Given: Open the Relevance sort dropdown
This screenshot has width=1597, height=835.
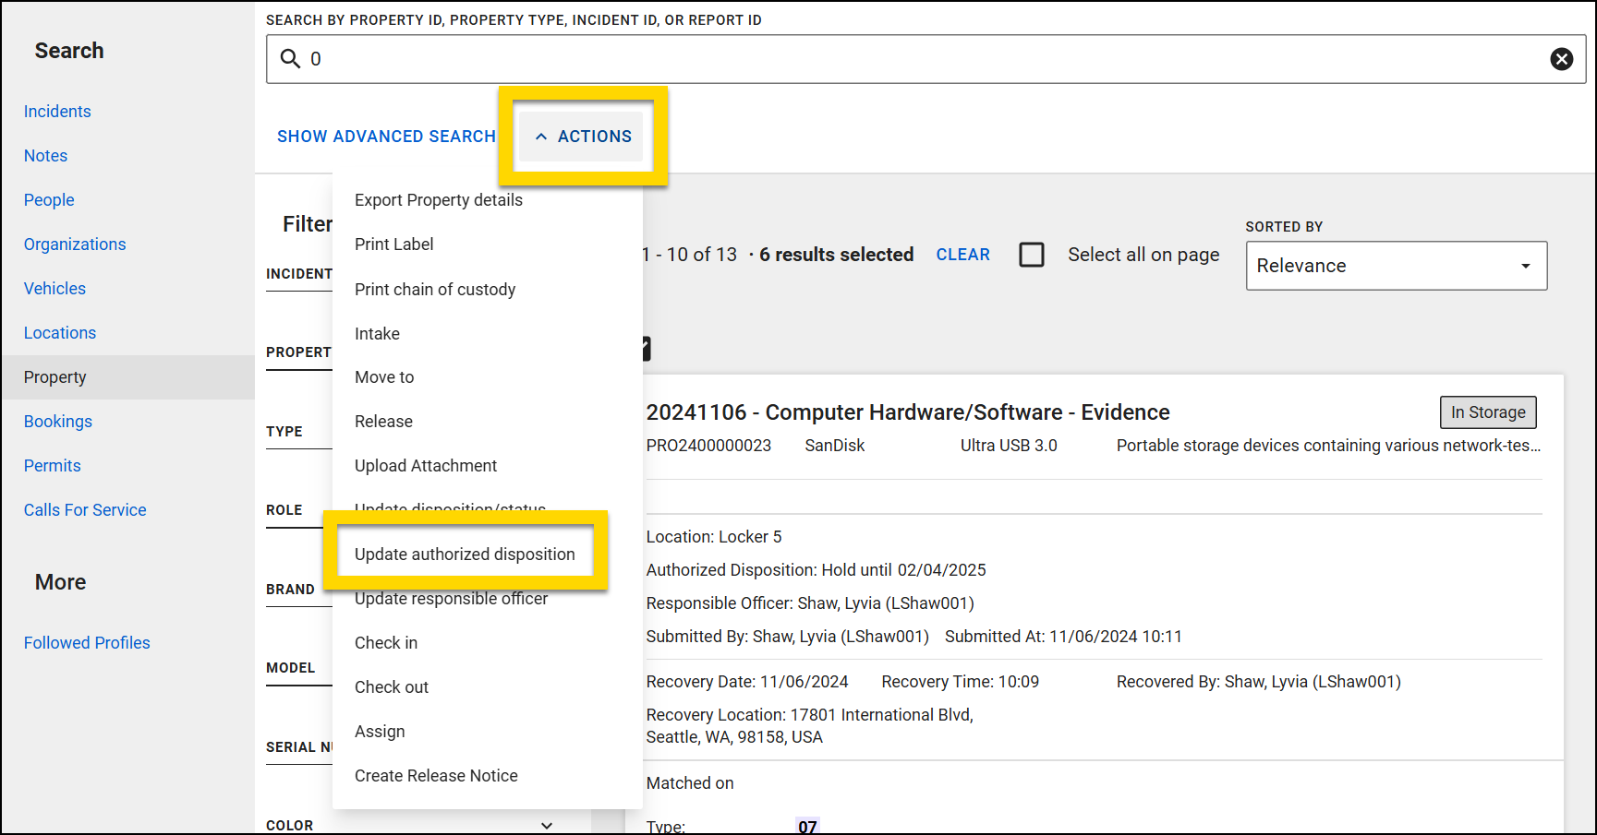Looking at the screenshot, I should point(1396,266).
